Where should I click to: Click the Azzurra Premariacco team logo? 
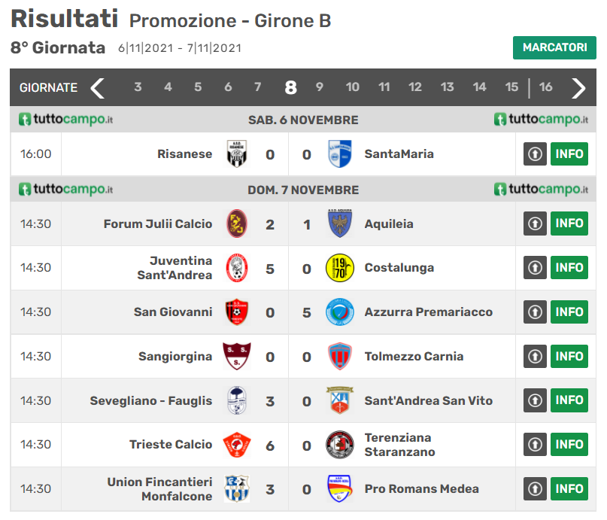click(x=340, y=312)
